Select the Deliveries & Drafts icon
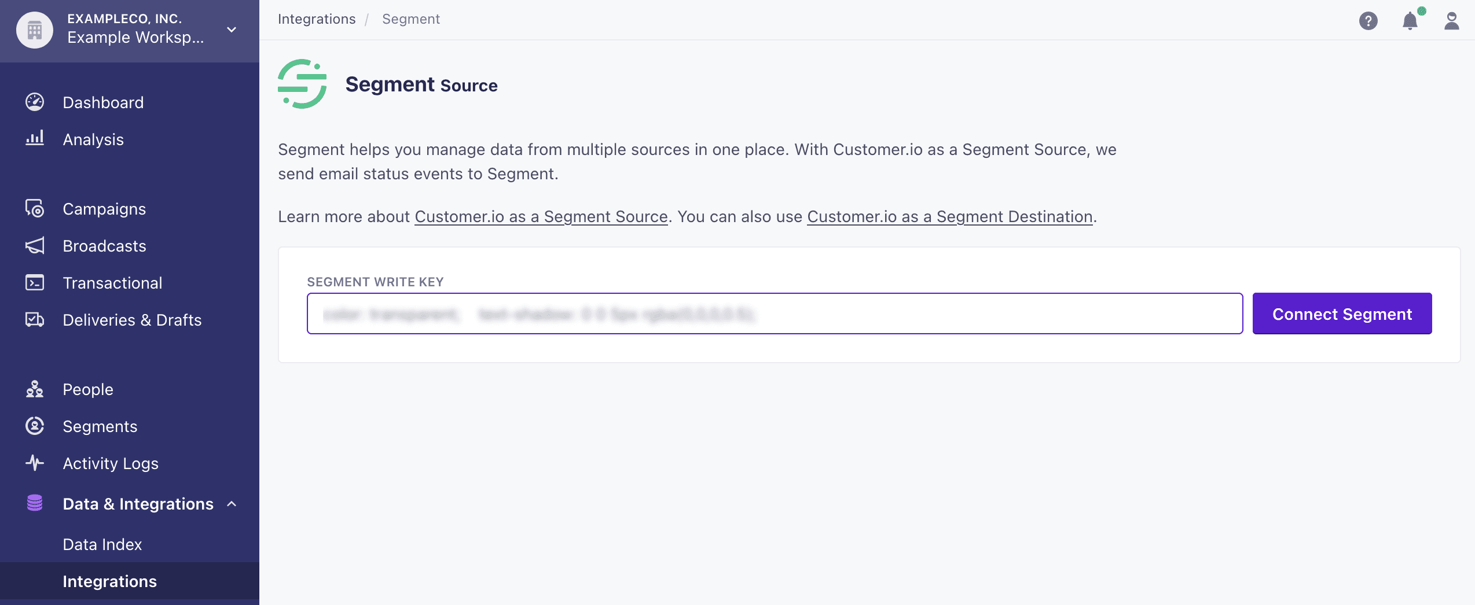The image size is (1475, 605). pos(35,319)
